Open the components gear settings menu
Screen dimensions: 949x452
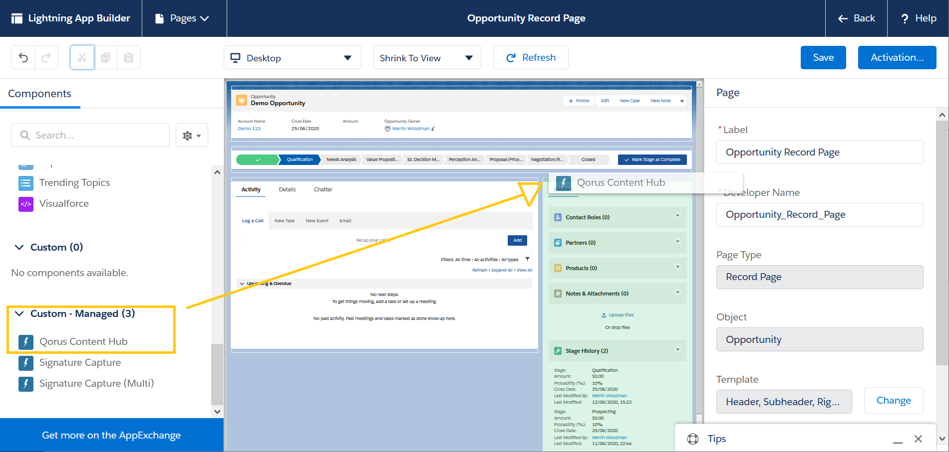(192, 136)
